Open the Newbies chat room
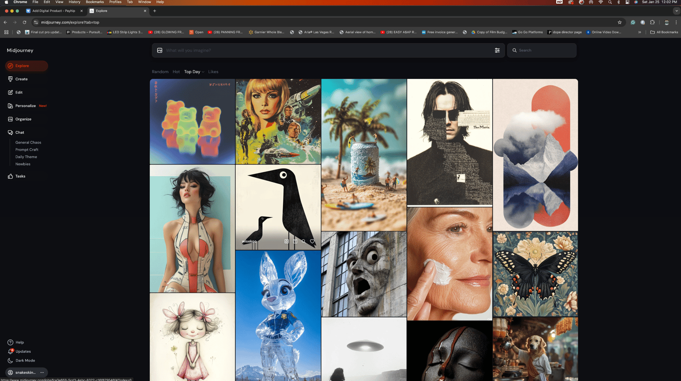This screenshot has width=681, height=381. click(x=23, y=164)
